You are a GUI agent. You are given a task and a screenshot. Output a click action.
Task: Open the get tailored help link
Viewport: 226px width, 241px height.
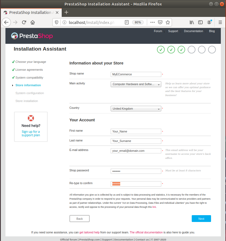[x=89, y=232]
